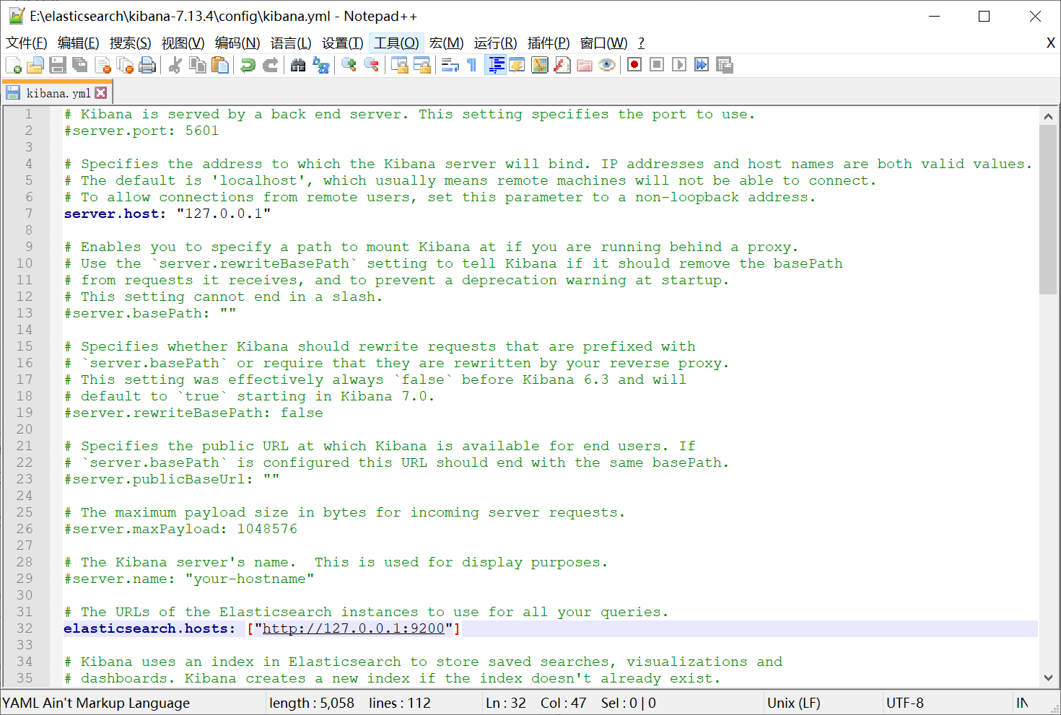Toggle the INS insert mode indicator

coord(1022,703)
